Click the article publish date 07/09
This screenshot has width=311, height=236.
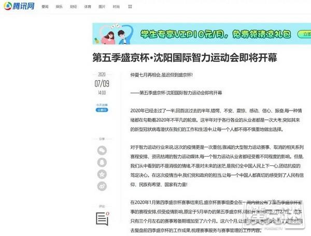click(x=101, y=84)
